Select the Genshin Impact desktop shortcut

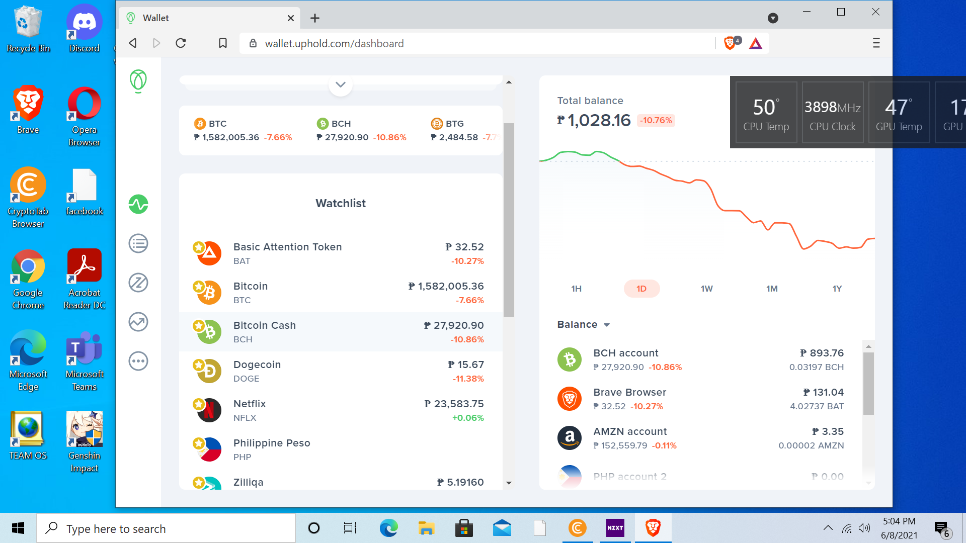click(85, 442)
